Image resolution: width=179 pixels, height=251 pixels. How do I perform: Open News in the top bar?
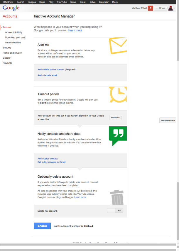click(x=73, y=2)
